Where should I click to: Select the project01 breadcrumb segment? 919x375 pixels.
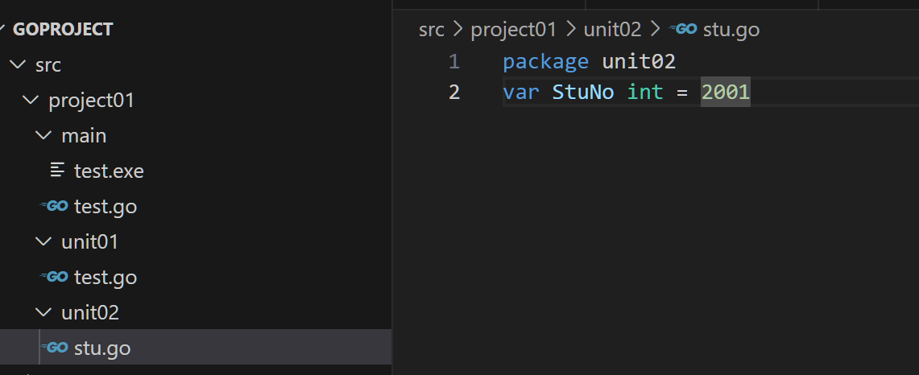click(514, 30)
